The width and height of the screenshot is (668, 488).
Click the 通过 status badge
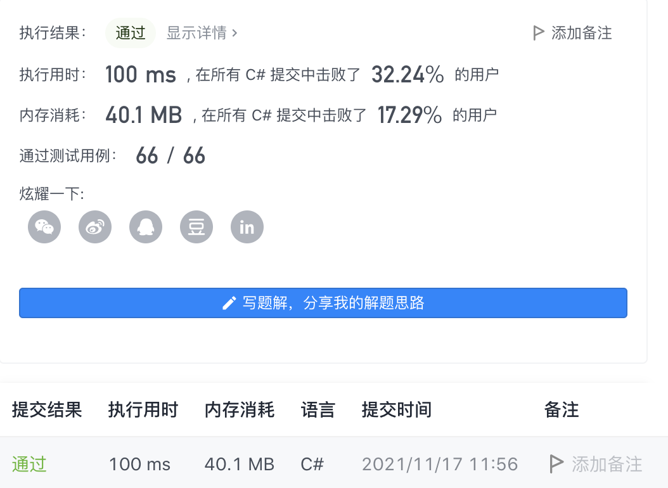[131, 33]
